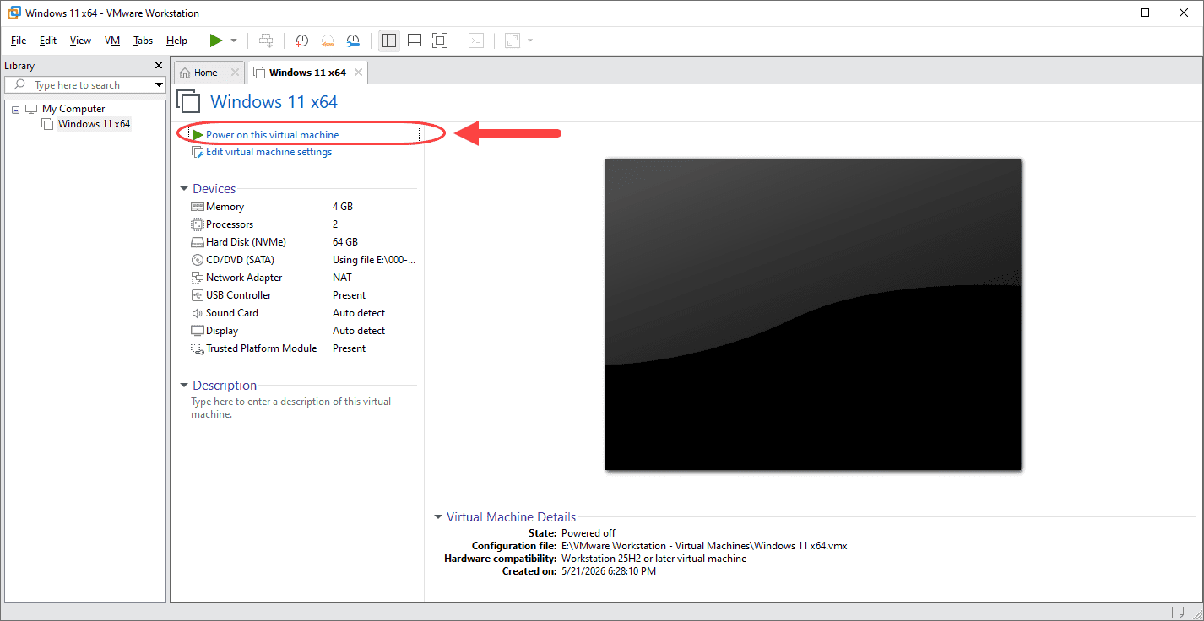This screenshot has height=621, width=1204.
Task: Click the created on date text
Action: click(x=609, y=571)
